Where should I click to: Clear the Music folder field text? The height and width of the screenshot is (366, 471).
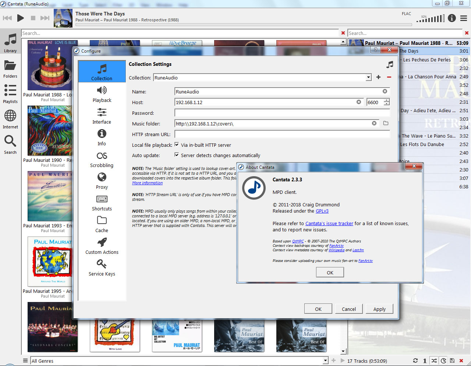374,123
